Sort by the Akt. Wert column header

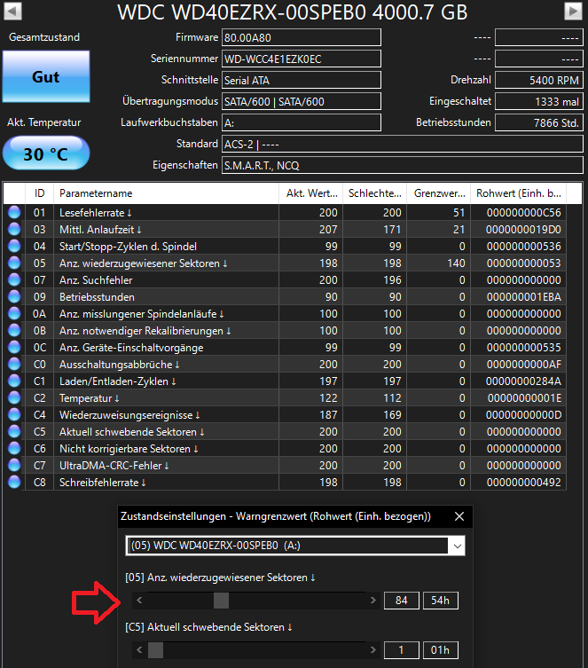pyautogui.click(x=310, y=193)
